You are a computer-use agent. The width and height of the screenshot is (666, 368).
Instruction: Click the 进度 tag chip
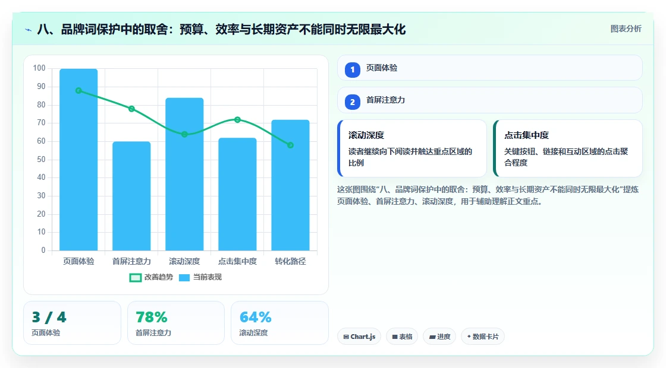pyautogui.click(x=439, y=337)
